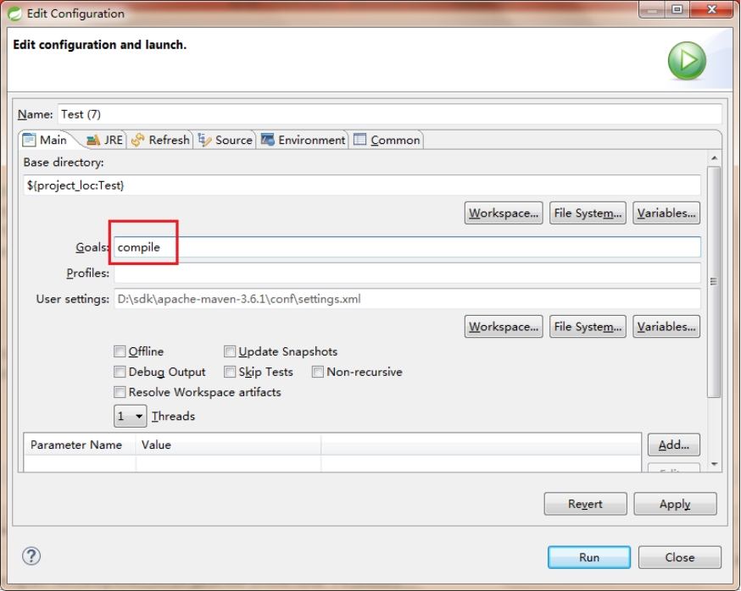Enable Debug Output option
The image size is (741, 591).
tap(120, 372)
